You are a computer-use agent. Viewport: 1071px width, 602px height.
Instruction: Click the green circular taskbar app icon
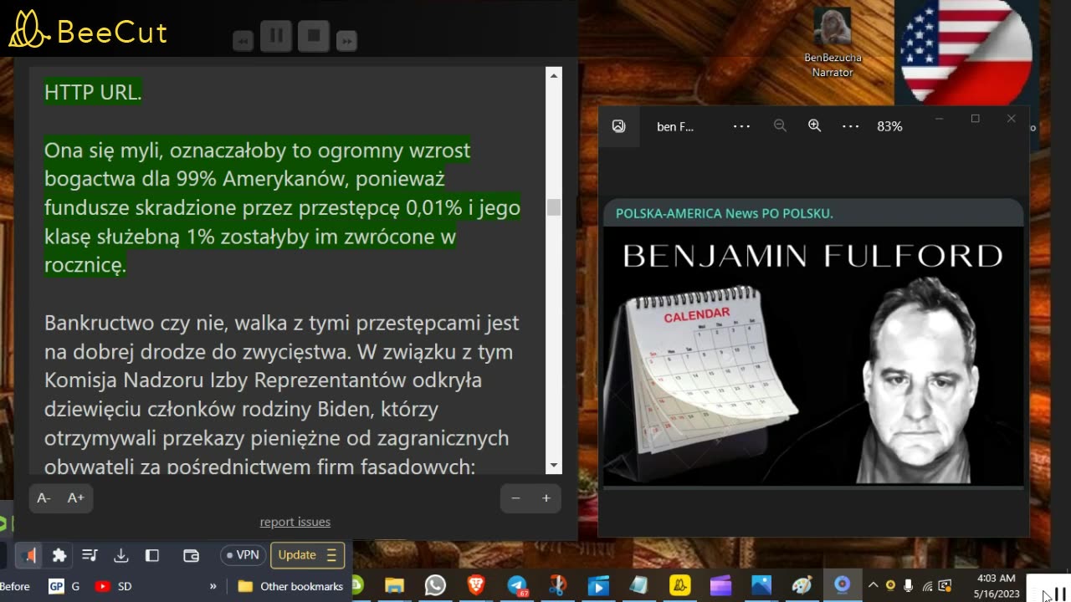click(x=357, y=585)
